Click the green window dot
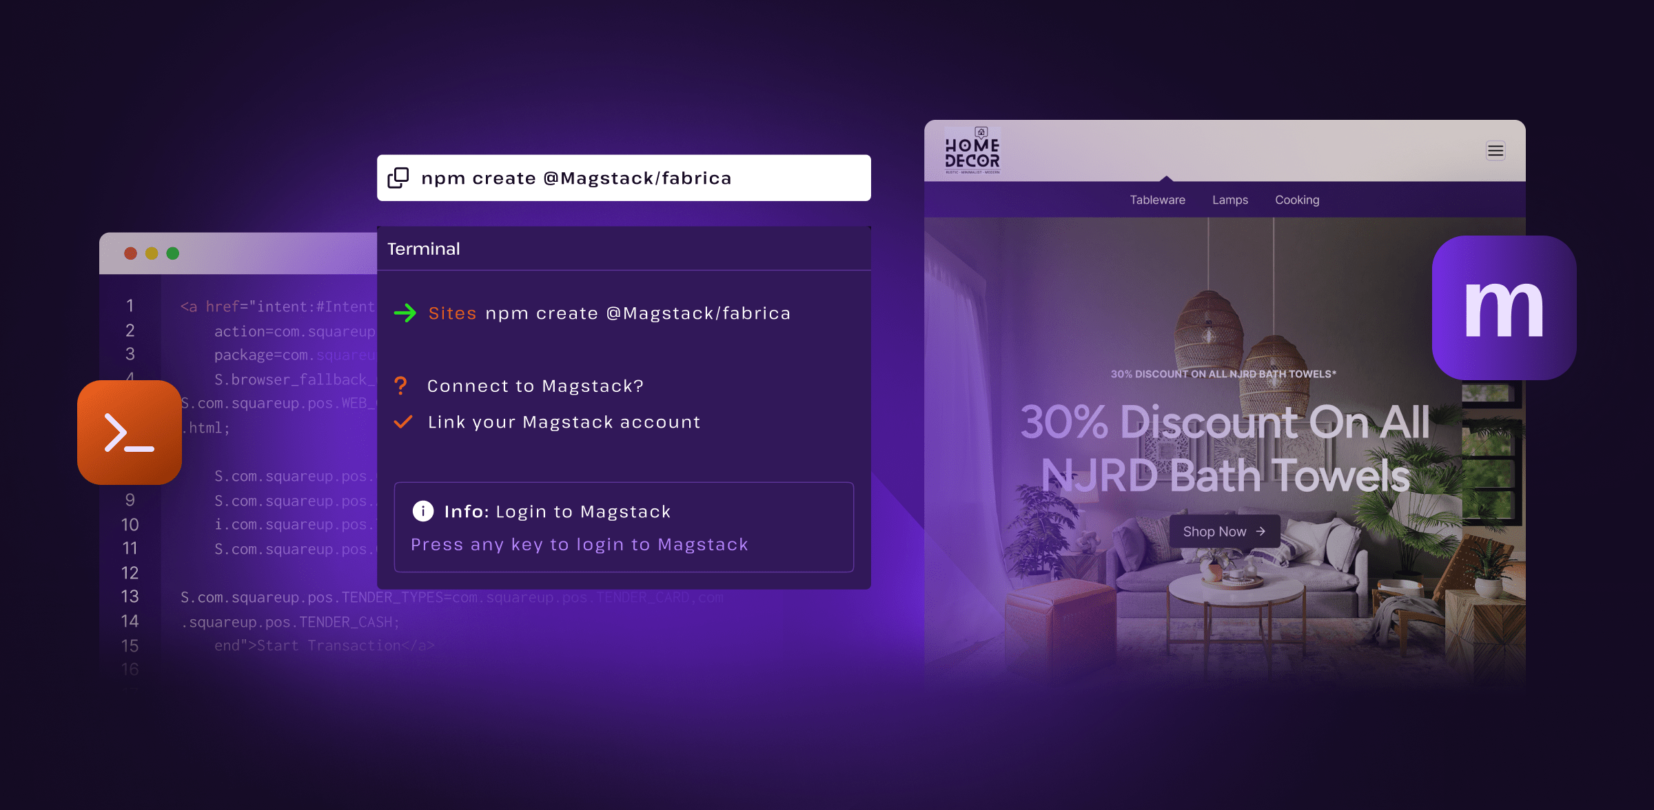The width and height of the screenshot is (1654, 810). [x=173, y=253]
